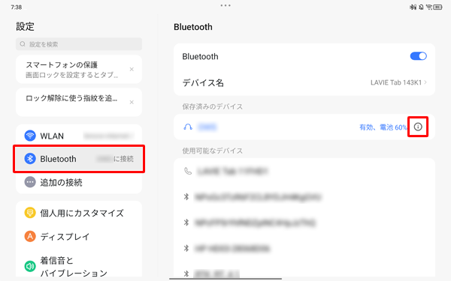Viewport: 451px width, 281px height.
Task: Click the search magnifier icon
Action: click(x=23, y=44)
